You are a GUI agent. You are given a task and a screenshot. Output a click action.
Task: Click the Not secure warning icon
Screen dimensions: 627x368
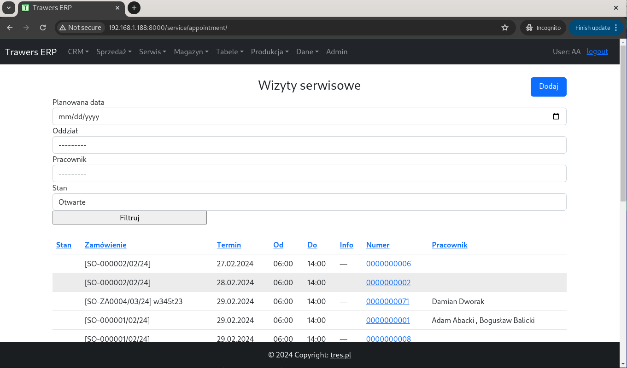tap(63, 28)
